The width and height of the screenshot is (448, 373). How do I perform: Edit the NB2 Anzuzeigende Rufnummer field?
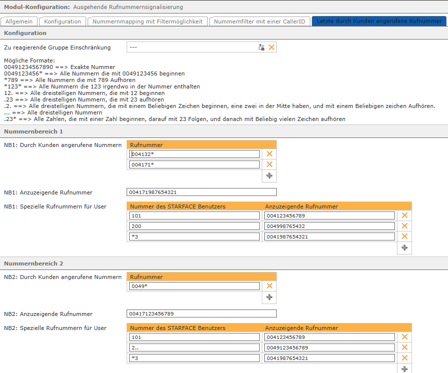coord(202,314)
